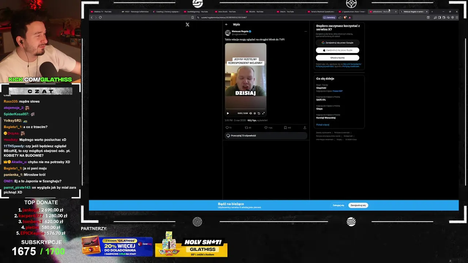468x263 pixels.
Task: Open the browser main menu icon
Action: 457,18
